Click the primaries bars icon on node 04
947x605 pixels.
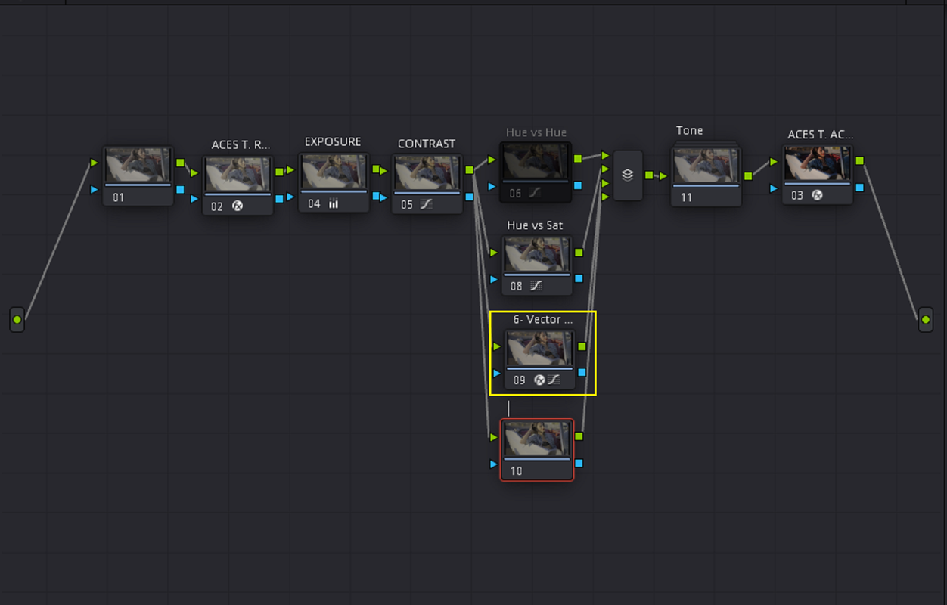(x=334, y=203)
